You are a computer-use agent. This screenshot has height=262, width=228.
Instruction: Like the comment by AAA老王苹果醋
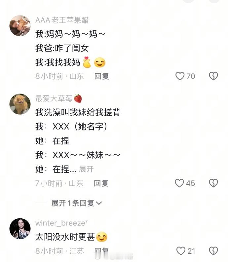point(180,76)
